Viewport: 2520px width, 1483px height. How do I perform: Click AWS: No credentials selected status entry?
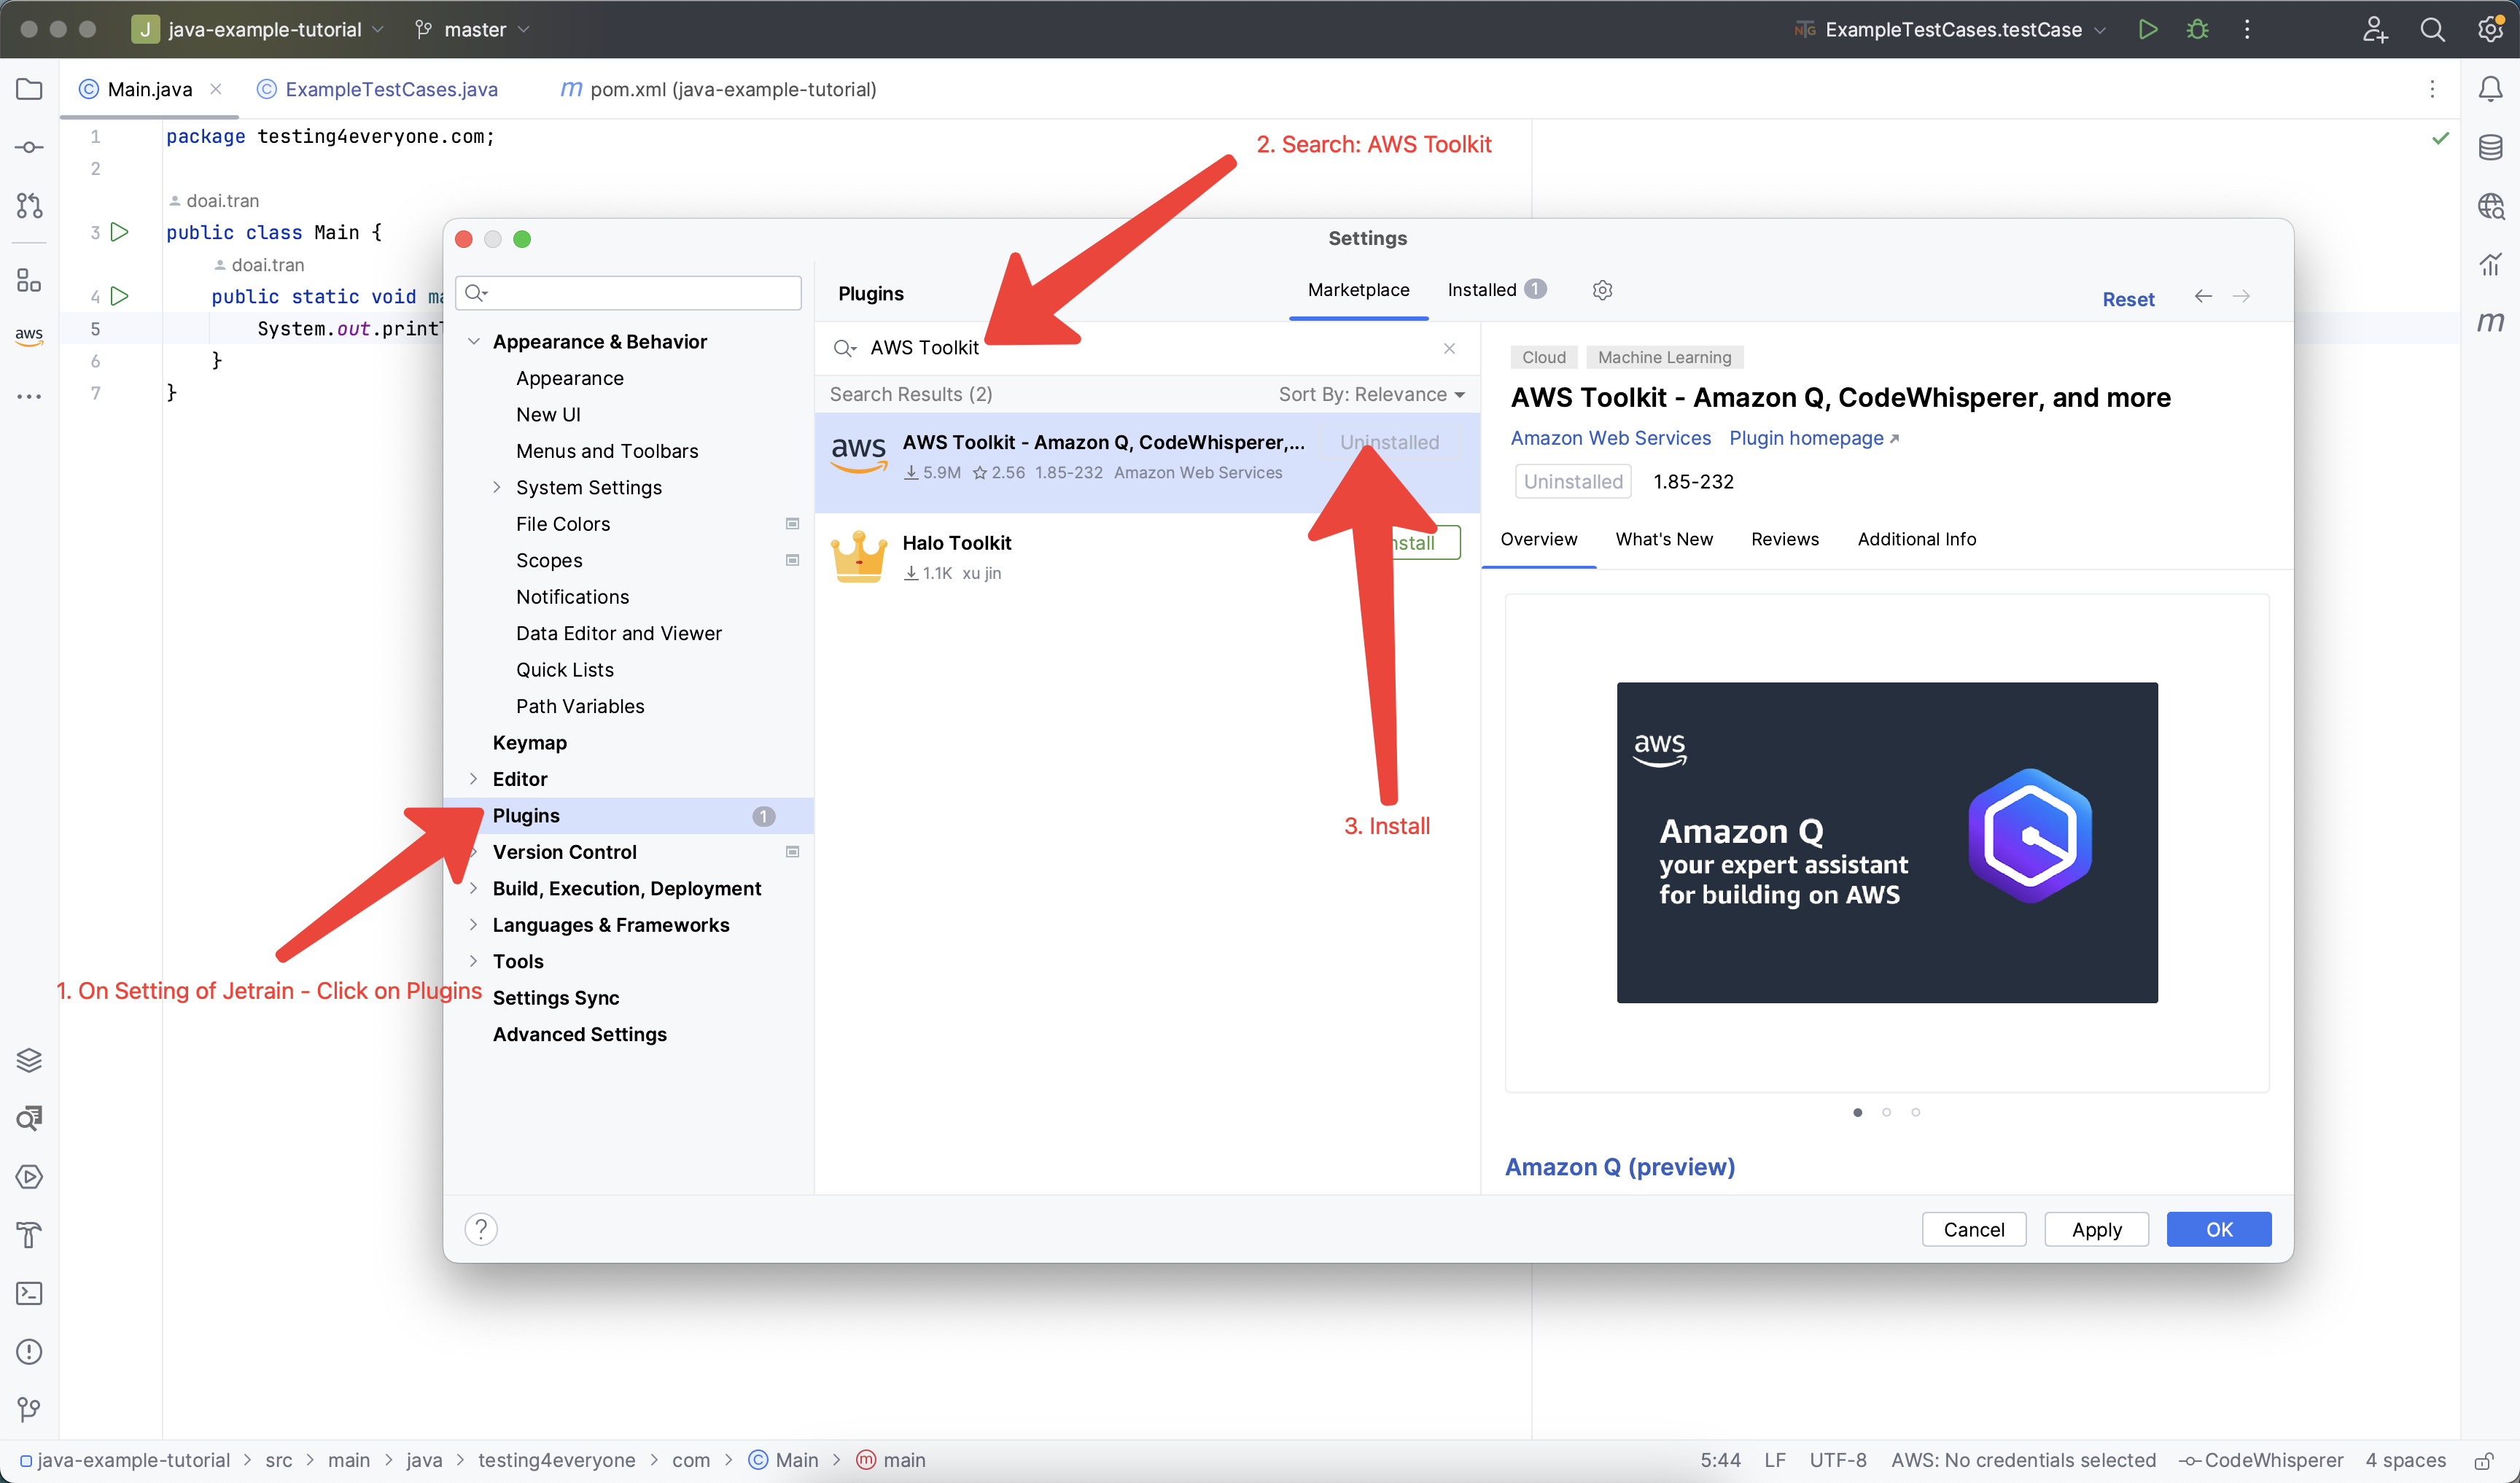[2023, 1460]
